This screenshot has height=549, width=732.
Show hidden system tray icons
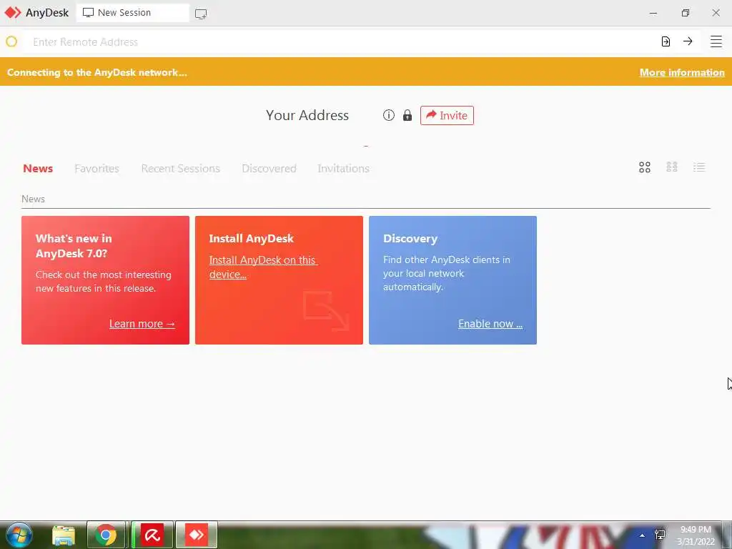(x=642, y=535)
